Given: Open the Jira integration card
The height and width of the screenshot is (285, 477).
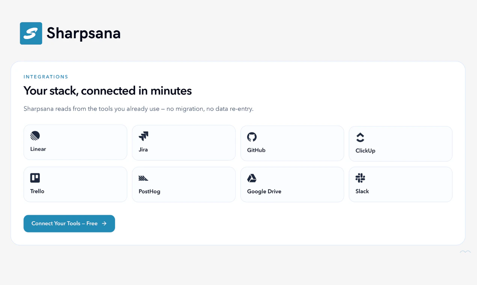Looking at the screenshot, I should [184, 142].
